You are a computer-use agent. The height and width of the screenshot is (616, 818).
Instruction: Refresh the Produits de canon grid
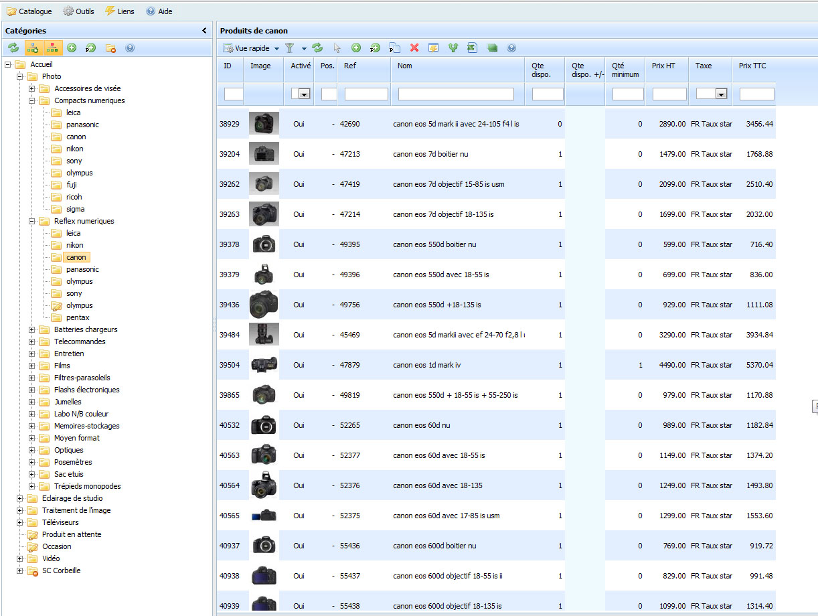[x=317, y=48]
